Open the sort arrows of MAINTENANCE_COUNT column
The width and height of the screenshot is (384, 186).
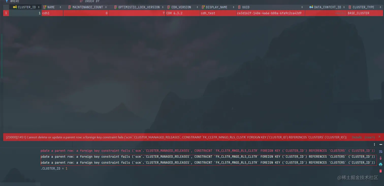coord(106,7)
